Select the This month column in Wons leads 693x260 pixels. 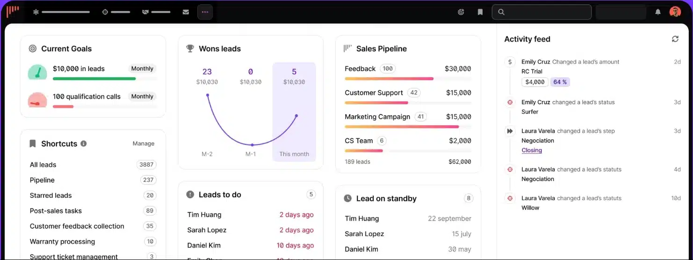tap(294, 112)
